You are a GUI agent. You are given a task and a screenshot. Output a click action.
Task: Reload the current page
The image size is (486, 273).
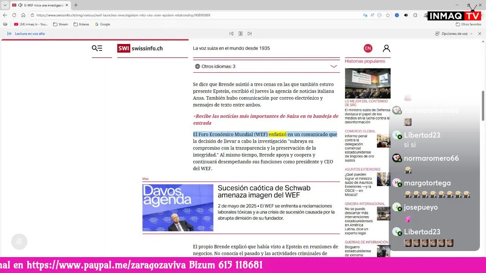tap(14, 15)
